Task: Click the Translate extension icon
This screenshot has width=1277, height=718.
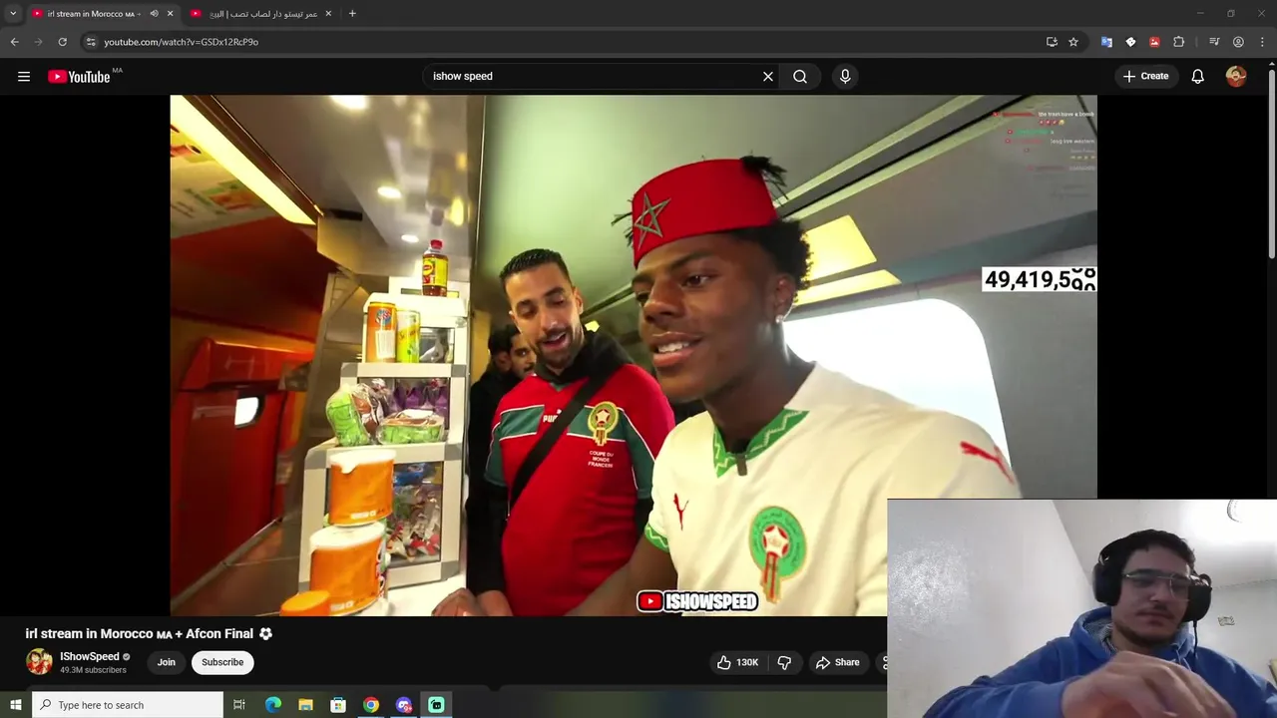Action: coord(1106,42)
